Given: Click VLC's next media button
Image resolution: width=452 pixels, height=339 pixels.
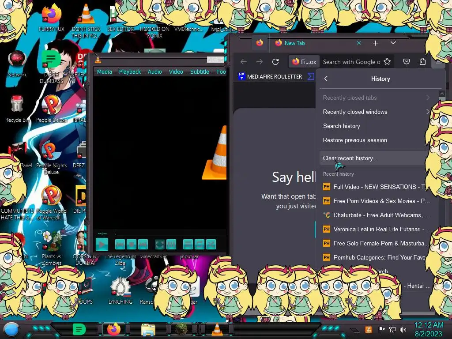Looking at the screenshot, I should tap(143, 245).
